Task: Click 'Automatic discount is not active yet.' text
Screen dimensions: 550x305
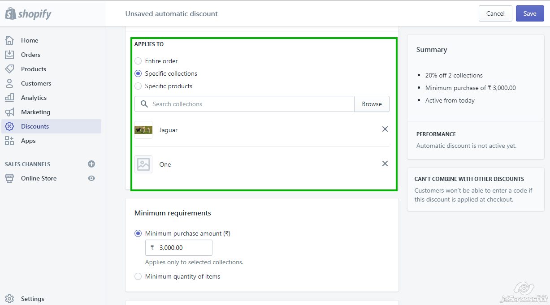Action: tap(467, 146)
